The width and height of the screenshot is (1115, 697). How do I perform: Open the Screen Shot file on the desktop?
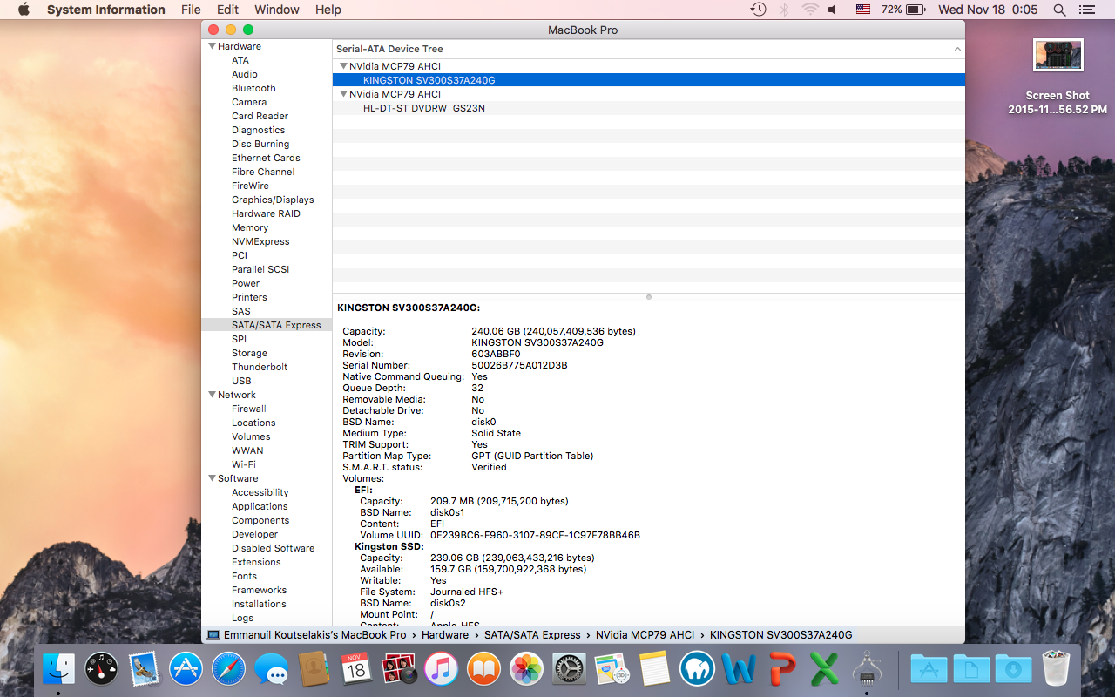point(1058,77)
